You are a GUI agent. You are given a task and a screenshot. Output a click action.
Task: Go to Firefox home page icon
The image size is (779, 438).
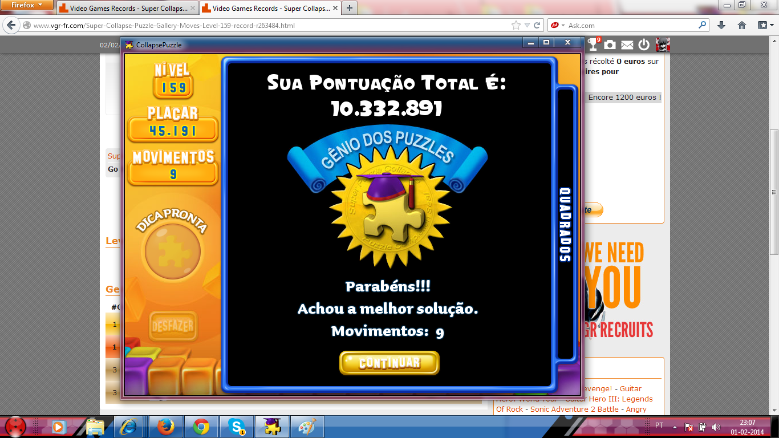(742, 25)
